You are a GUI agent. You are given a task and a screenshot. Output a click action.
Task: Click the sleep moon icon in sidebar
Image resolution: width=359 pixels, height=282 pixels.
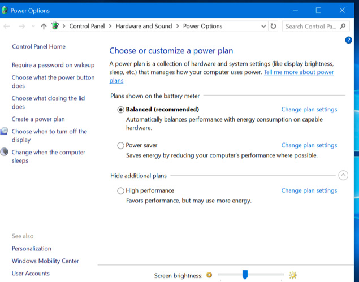(x=4, y=152)
